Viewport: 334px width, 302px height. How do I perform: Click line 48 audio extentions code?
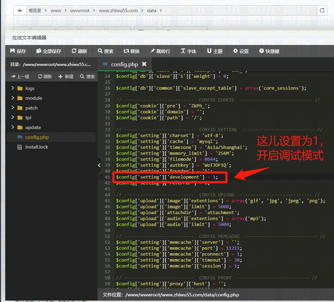pyautogui.click(x=191, y=219)
